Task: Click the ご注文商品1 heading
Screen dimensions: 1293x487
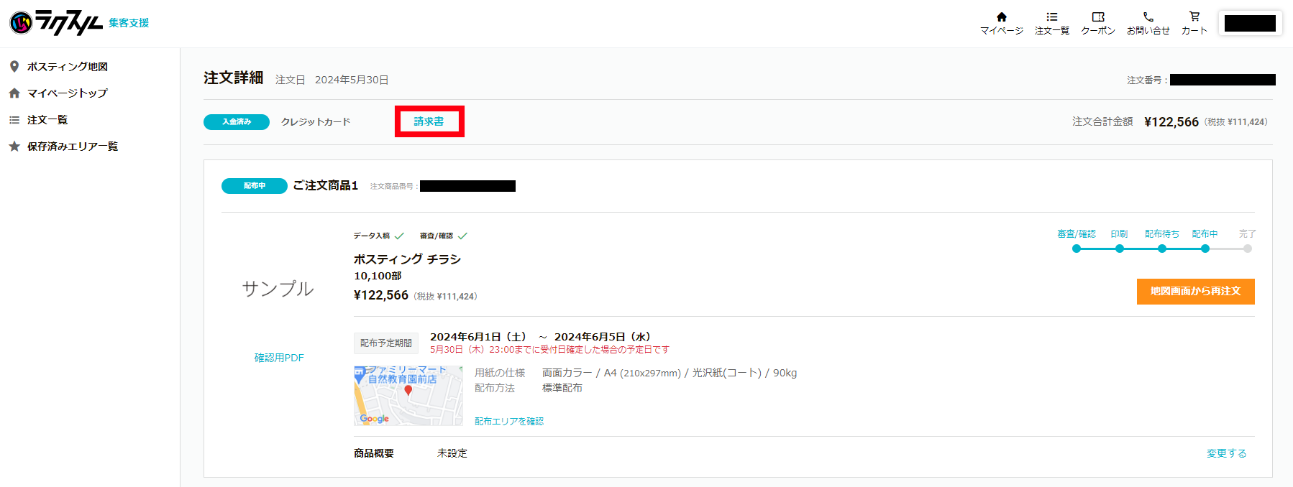Action: [326, 186]
